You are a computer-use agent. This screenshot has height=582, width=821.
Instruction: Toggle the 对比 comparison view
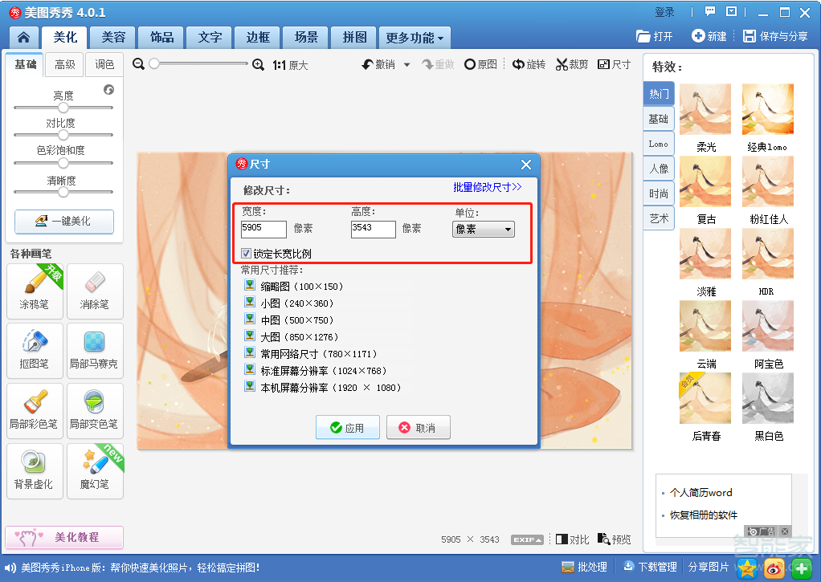point(571,539)
